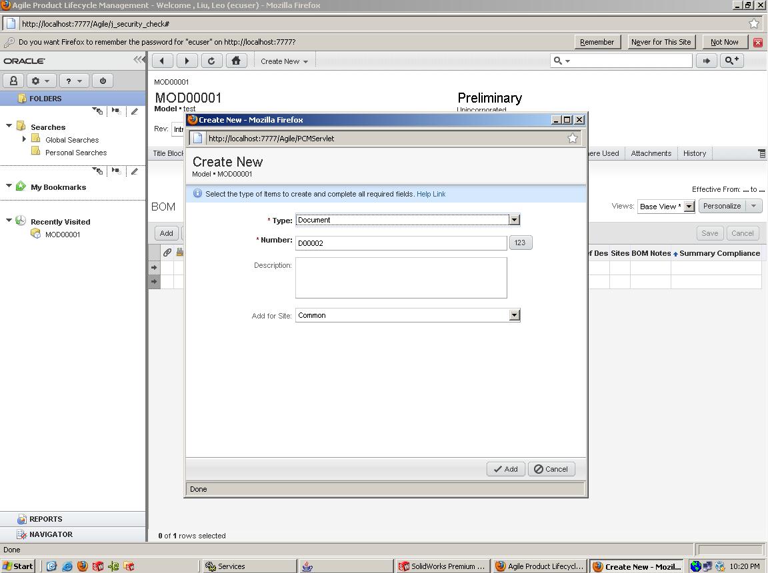Click into the quick search text field
768x573 pixels.
631,61
